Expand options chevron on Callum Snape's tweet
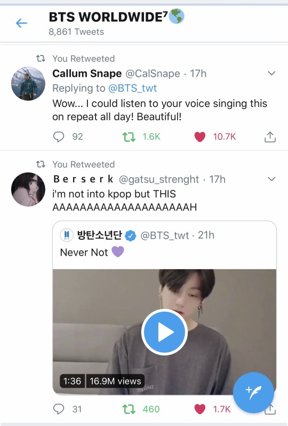 click(271, 73)
